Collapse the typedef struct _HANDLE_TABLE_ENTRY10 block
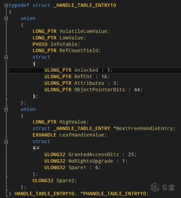The image size is (181, 198). point(6,5)
